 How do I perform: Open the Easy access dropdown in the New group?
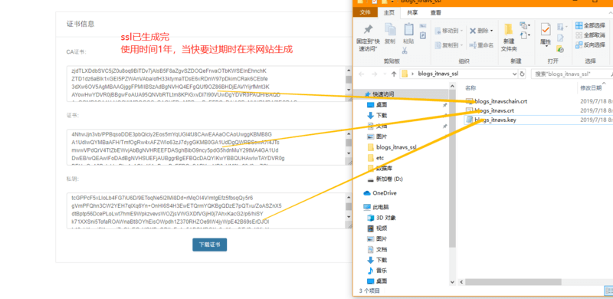pyautogui.click(x=524, y=35)
